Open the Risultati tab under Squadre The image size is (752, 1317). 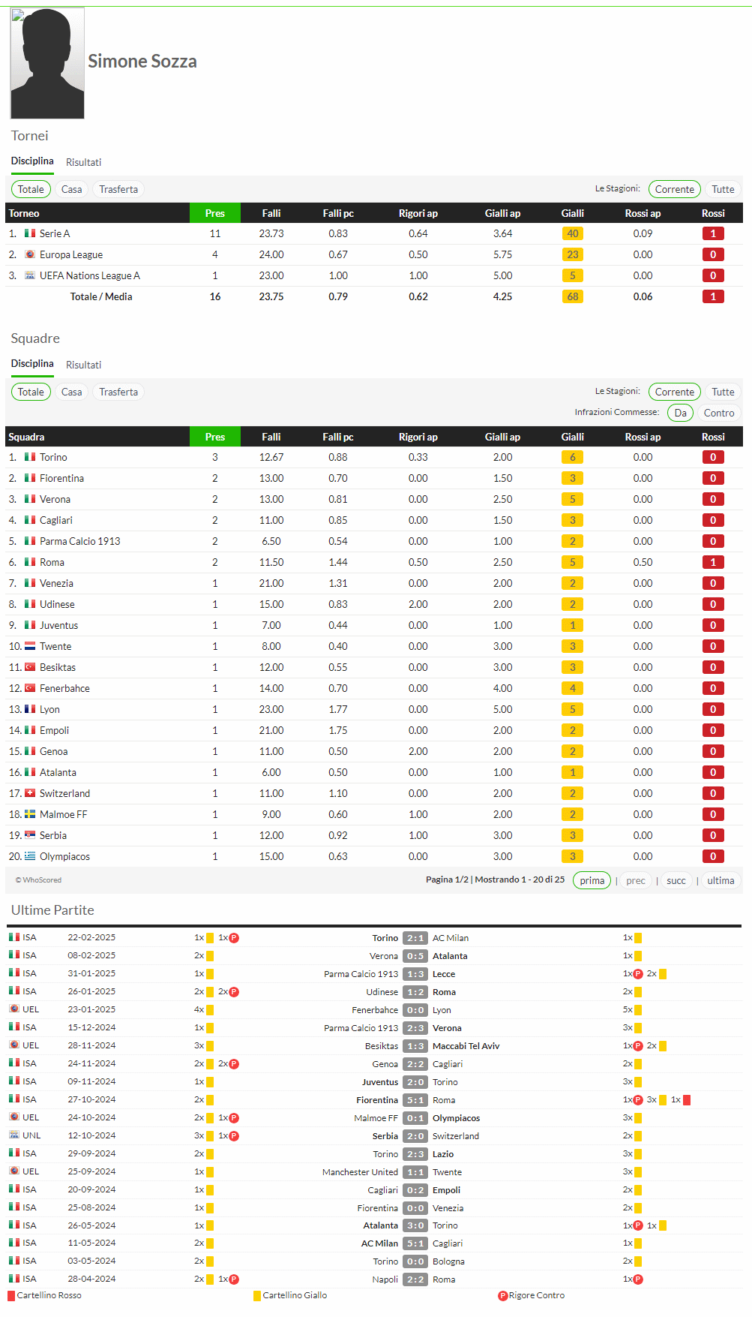[83, 365]
